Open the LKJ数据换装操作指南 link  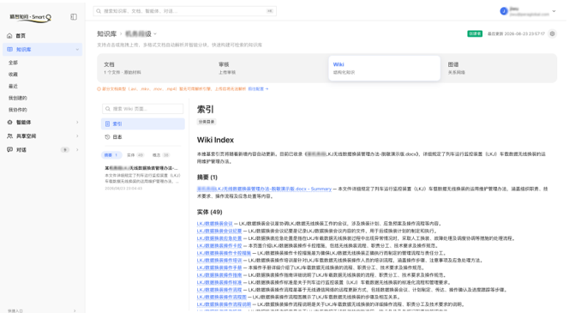[x=219, y=275]
